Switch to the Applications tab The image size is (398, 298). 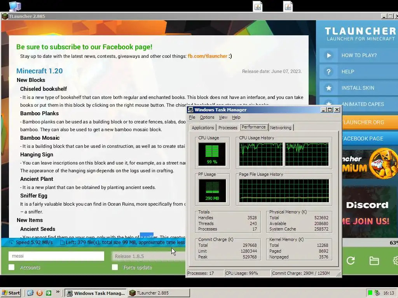(203, 127)
